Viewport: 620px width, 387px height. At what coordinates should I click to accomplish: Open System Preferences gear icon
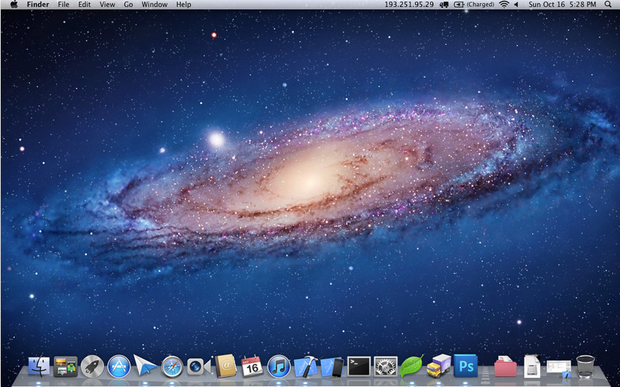tap(386, 366)
